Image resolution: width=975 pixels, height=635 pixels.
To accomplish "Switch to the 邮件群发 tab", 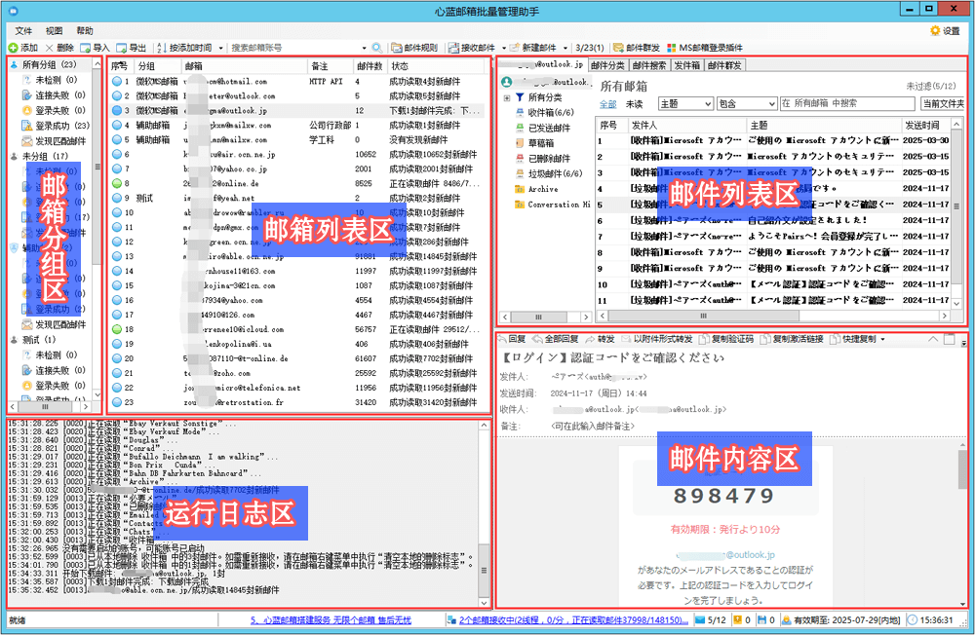I will point(724,65).
